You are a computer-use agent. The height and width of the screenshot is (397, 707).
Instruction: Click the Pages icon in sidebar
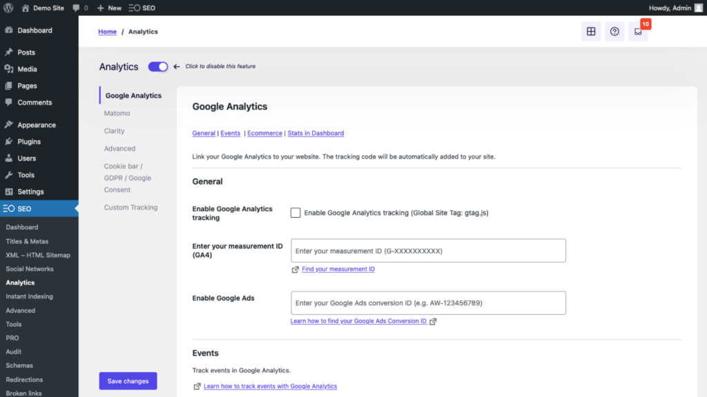point(8,85)
